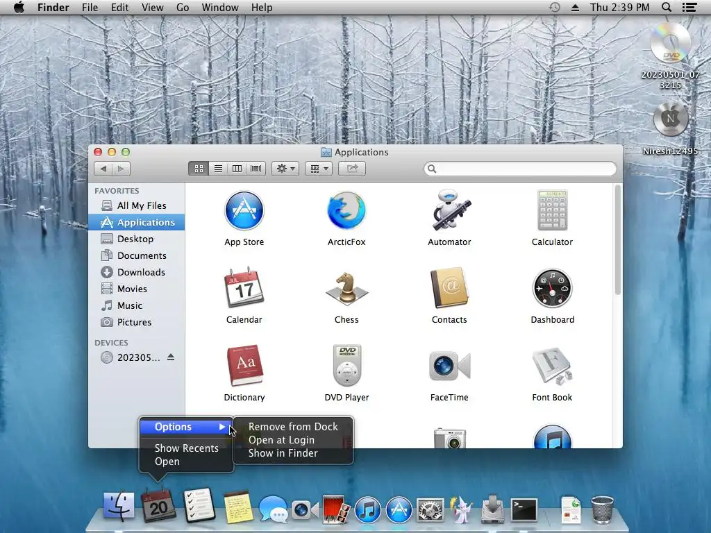Click the Finder search field
The image size is (711, 533).
(x=520, y=169)
